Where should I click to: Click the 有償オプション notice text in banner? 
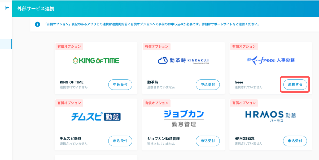pyautogui.click(x=152, y=24)
